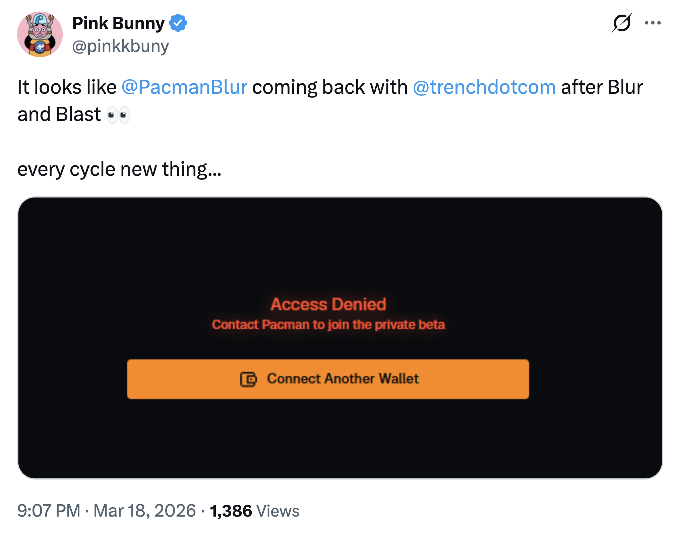Open the Pink Bunny display name

tap(118, 23)
